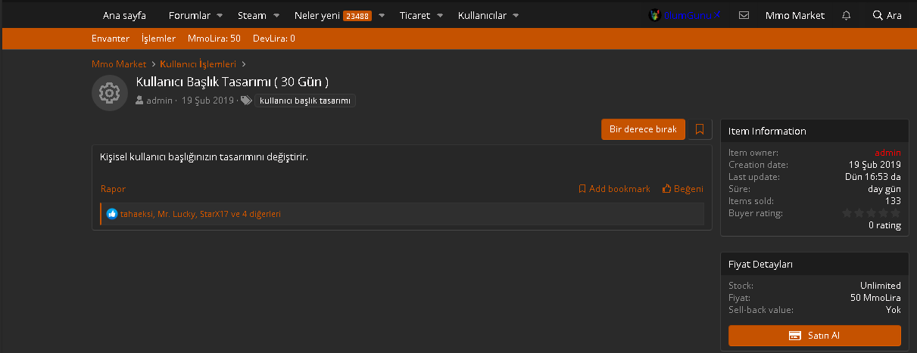Click MmoLira: 50 balance
The width and height of the screenshot is (917, 353).
pos(214,39)
